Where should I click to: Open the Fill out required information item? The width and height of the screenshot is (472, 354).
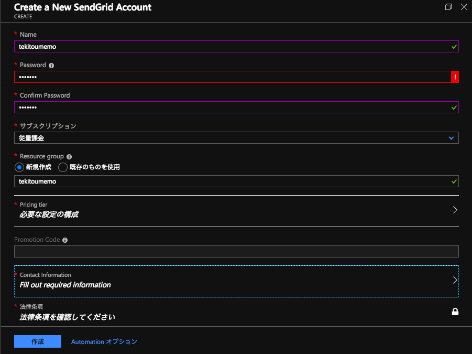pos(65,285)
